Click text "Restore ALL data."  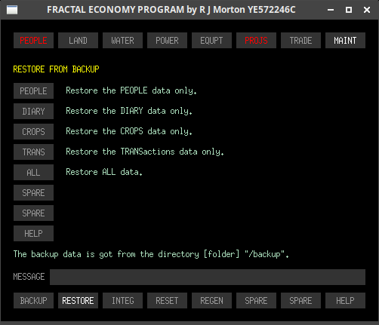[104, 172]
